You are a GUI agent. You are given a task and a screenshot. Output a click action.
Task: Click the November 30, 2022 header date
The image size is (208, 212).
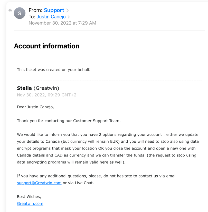coord(62,23)
